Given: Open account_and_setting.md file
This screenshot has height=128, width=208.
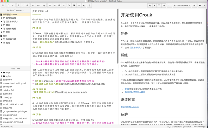Looking at the screenshot, I should (x=15, y=83).
